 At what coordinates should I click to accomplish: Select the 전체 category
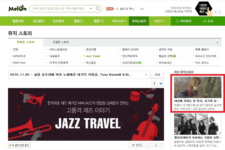[x=15, y=50]
